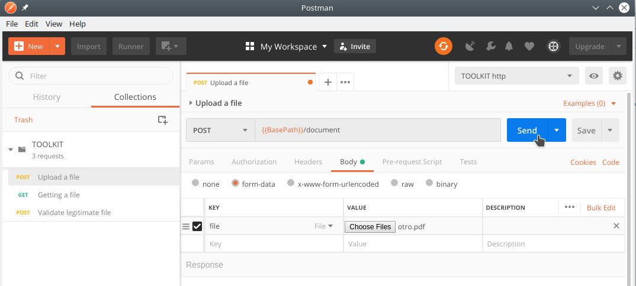Open the Edit menu
Viewport: 636px width, 286px height.
click(31, 24)
